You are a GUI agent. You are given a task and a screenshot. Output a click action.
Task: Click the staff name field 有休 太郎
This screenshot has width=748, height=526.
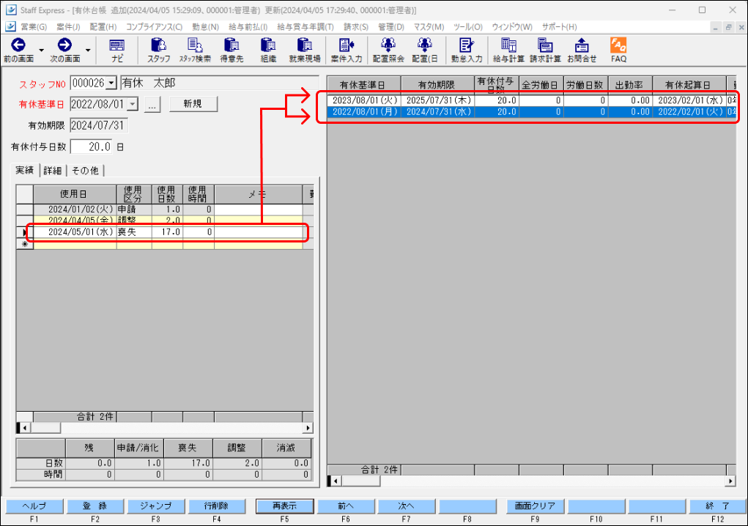pos(220,83)
